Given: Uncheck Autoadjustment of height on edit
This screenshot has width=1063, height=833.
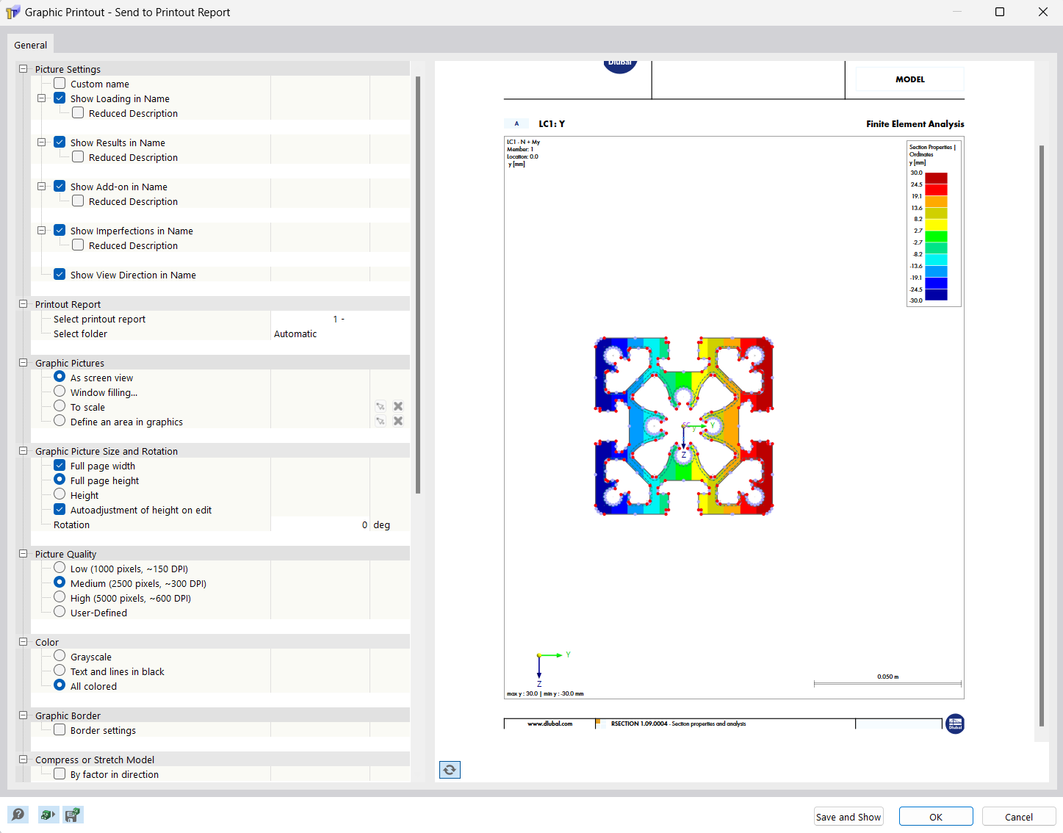Looking at the screenshot, I should [x=60, y=509].
